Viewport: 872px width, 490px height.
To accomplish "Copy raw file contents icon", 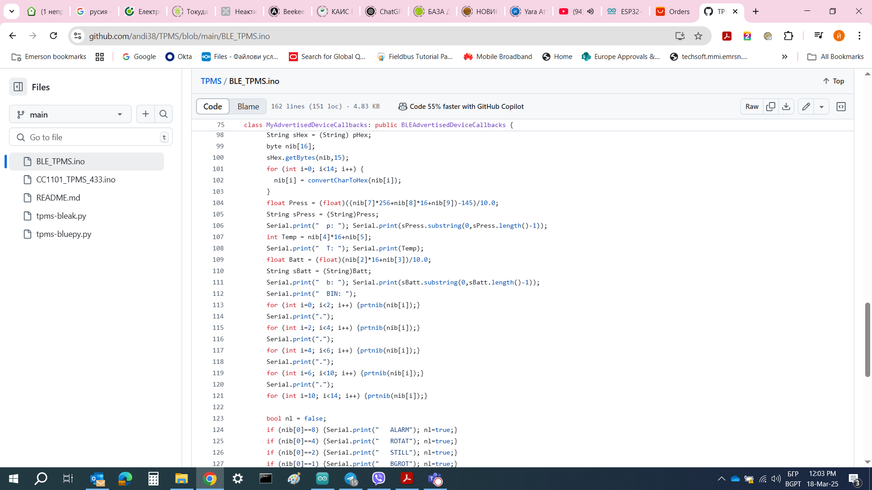I will [771, 107].
